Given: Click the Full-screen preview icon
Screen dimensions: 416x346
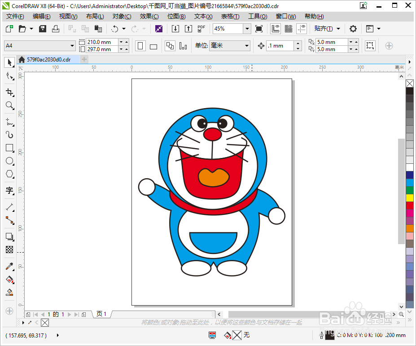Looking at the screenshot, I should pos(259,29).
